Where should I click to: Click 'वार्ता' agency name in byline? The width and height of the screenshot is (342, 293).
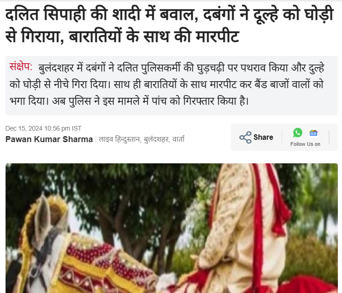click(x=179, y=139)
